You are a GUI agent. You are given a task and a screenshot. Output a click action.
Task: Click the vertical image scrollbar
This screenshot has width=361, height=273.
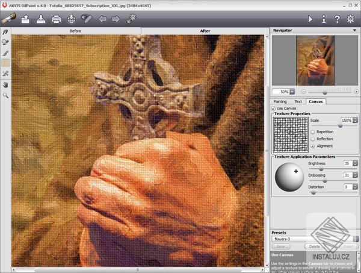[x=267, y=151]
